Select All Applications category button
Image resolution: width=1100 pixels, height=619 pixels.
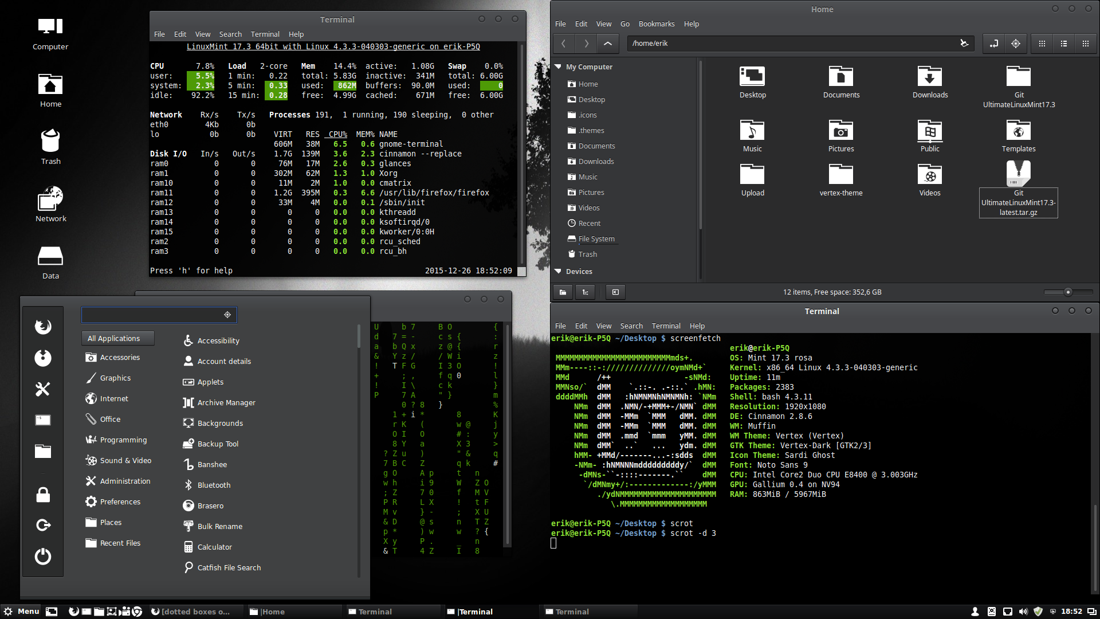tap(117, 339)
